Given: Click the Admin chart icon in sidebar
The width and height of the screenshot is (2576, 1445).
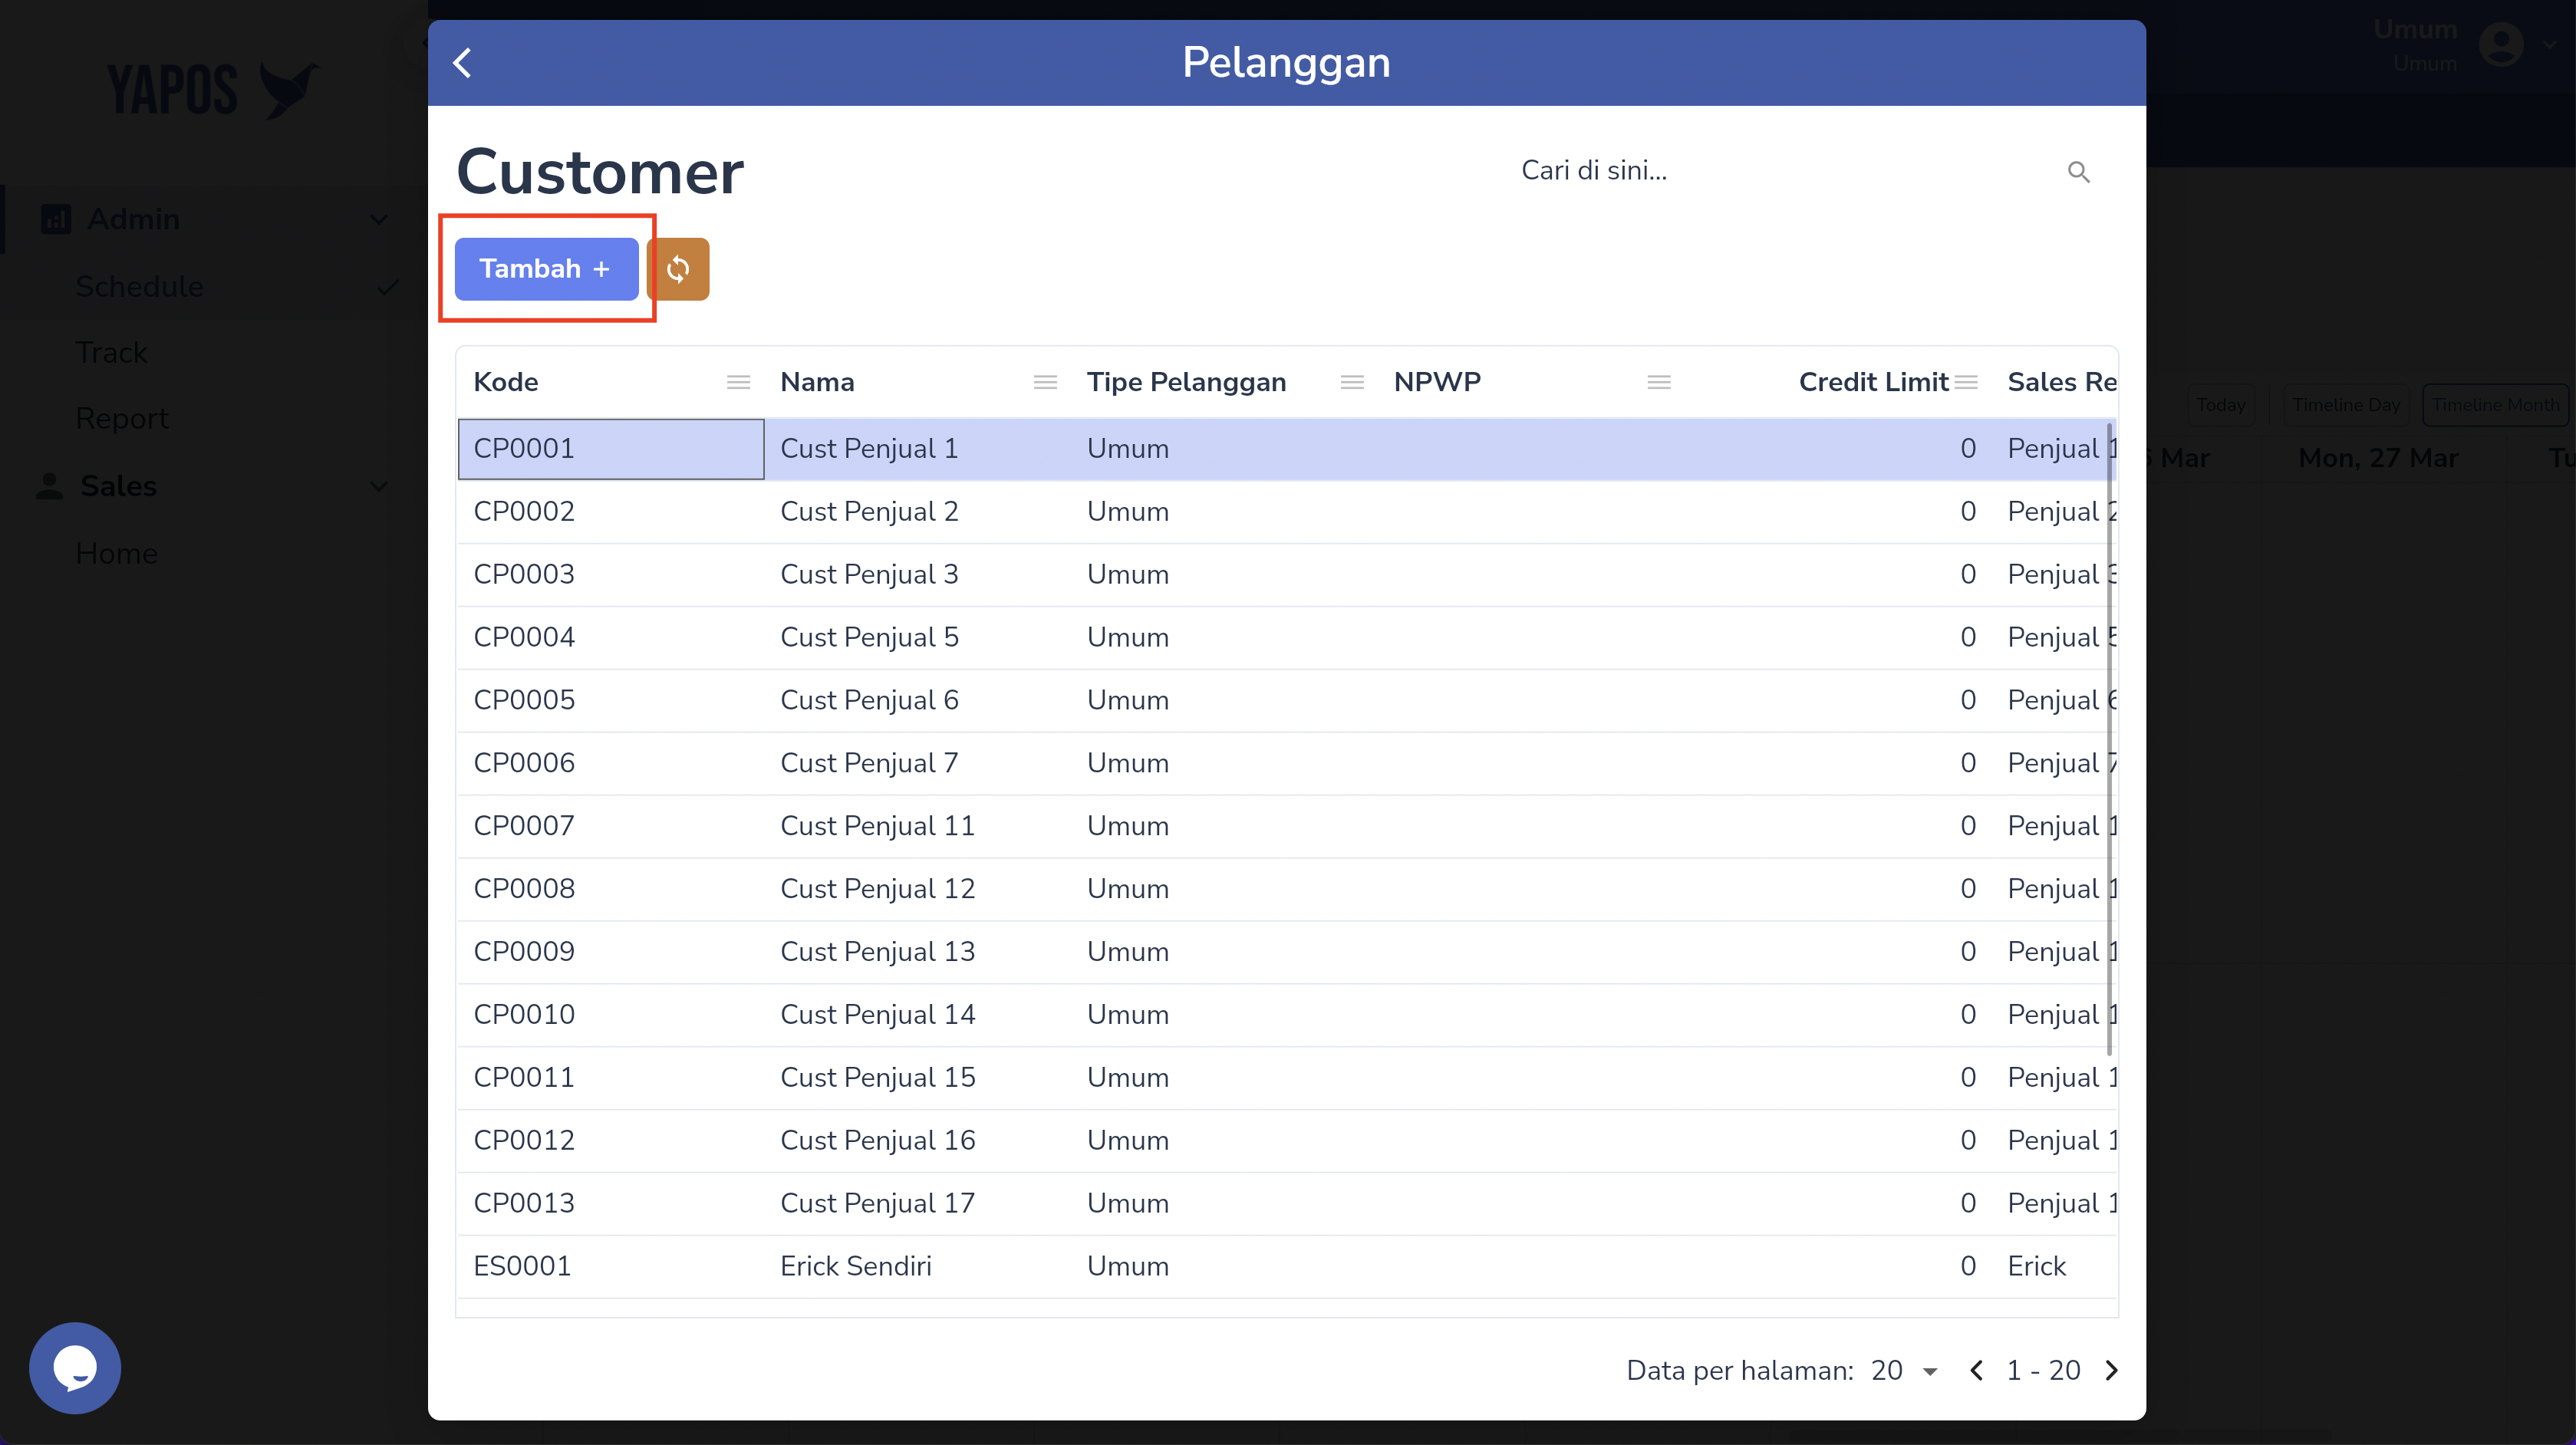Looking at the screenshot, I should tap(56, 219).
